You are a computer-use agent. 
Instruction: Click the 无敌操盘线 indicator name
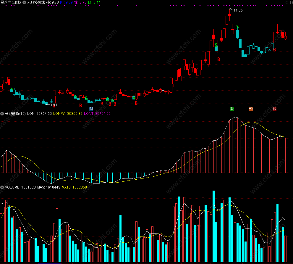pyautogui.click(x=36, y=2)
